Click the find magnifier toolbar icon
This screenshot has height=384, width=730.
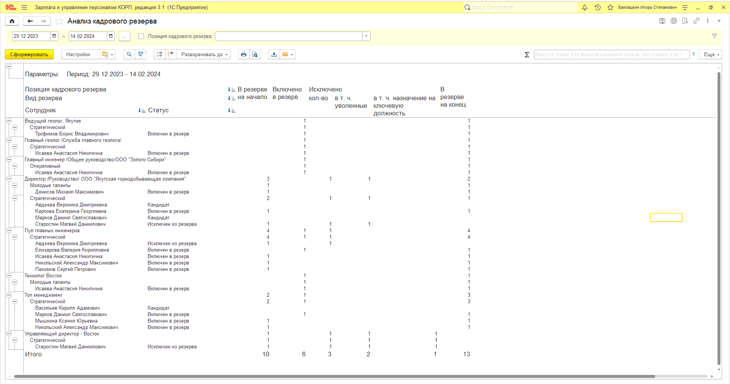click(129, 54)
